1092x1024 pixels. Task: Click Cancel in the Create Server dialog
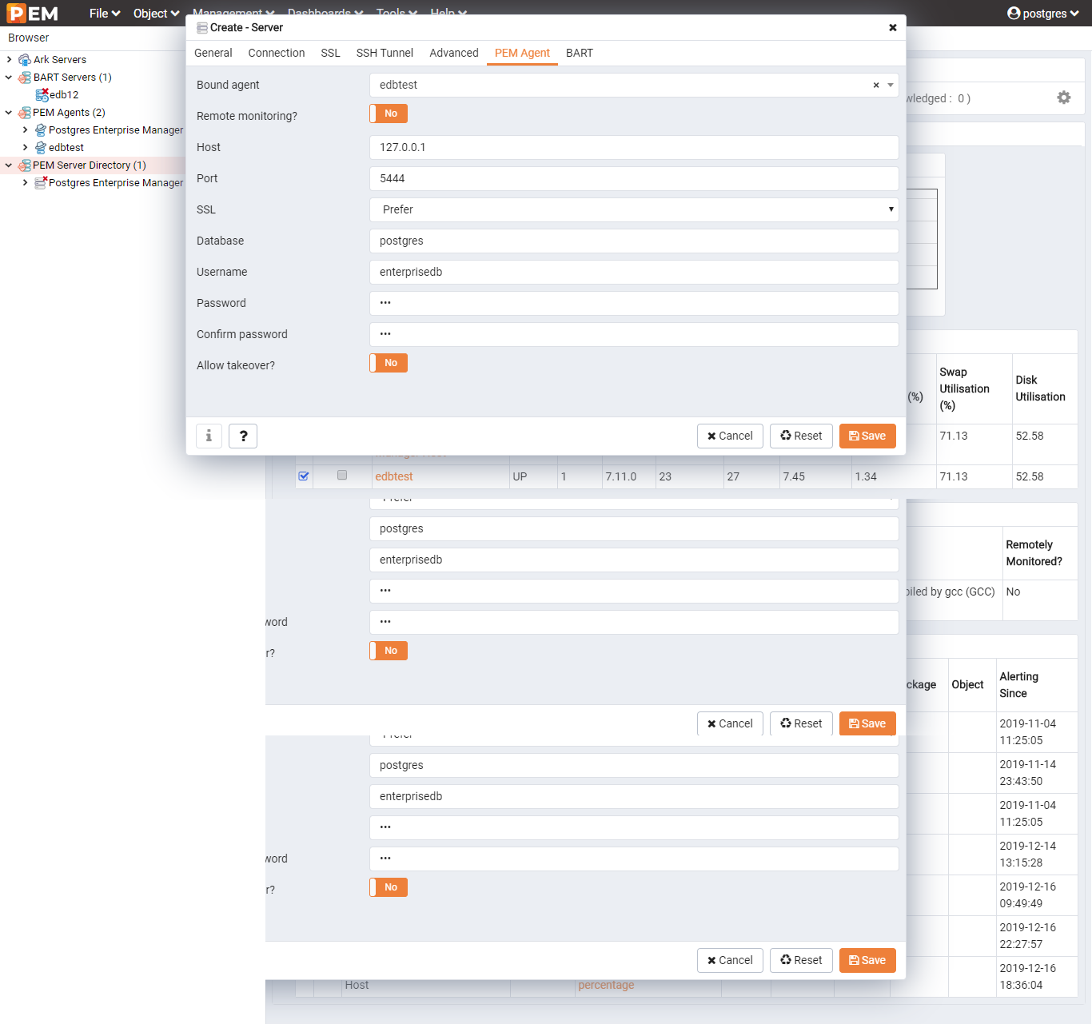click(x=730, y=436)
